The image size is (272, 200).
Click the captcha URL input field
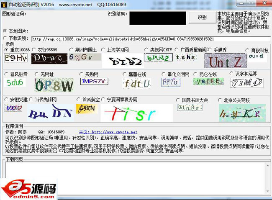click(x=151, y=39)
